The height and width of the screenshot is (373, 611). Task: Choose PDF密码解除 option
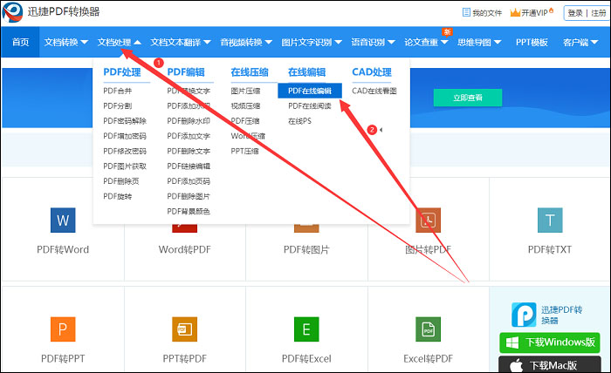point(125,121)
